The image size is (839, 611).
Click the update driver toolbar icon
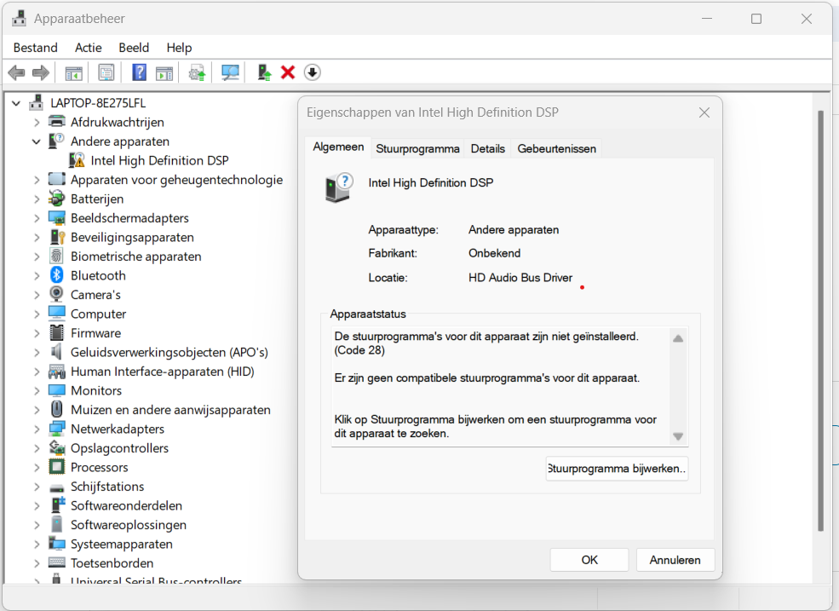[198, 72]
